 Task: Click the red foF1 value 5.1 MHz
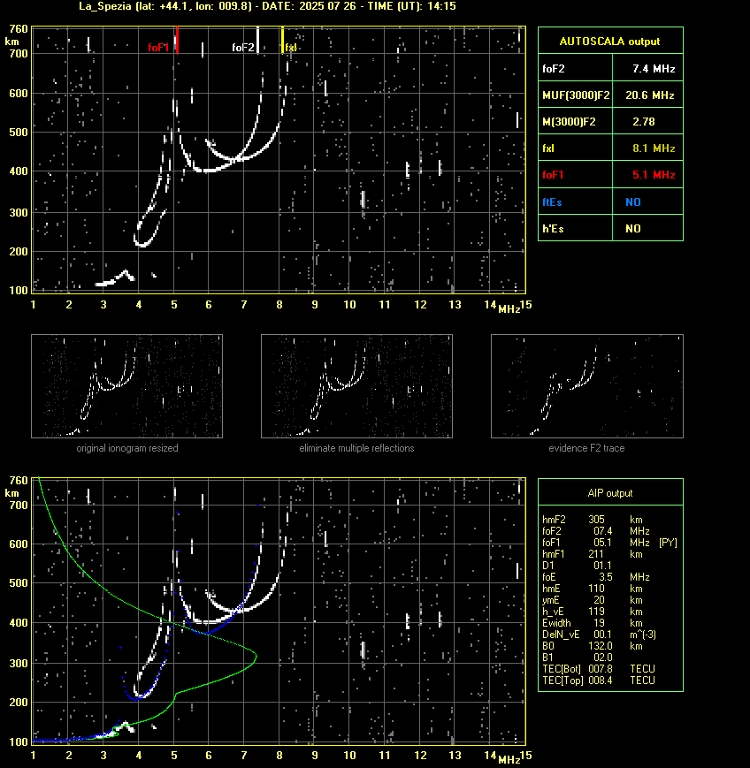point(654,174)
